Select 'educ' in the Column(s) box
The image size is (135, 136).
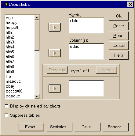(x=75, y=47)
